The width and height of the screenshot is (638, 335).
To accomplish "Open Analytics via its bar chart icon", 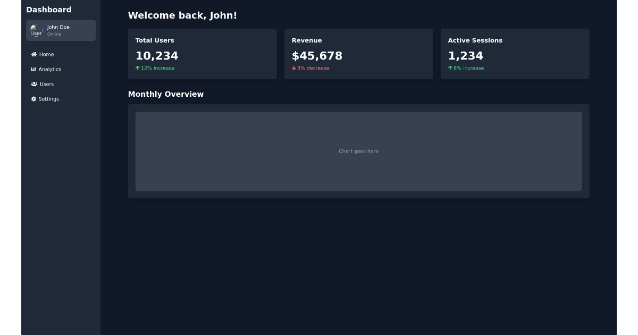I will coord(33,69).
